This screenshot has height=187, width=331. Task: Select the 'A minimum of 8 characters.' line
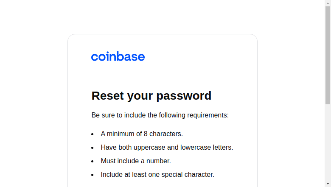pos(142,134)
